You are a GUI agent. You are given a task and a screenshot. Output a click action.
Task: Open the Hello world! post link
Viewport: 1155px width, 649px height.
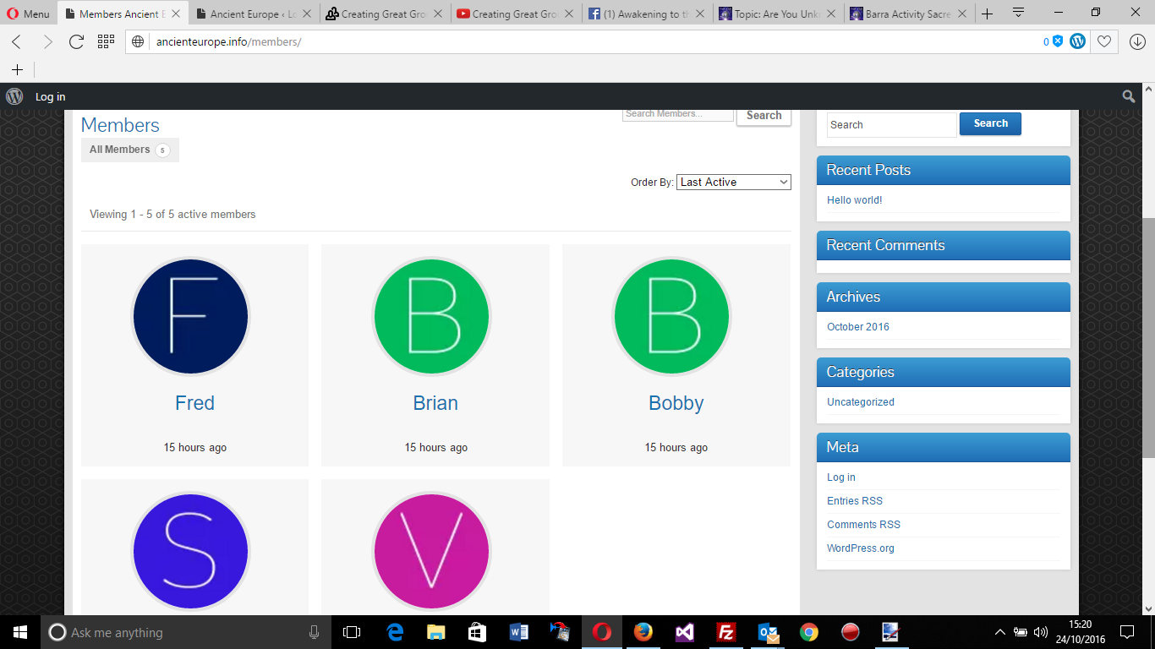(854, 200)
